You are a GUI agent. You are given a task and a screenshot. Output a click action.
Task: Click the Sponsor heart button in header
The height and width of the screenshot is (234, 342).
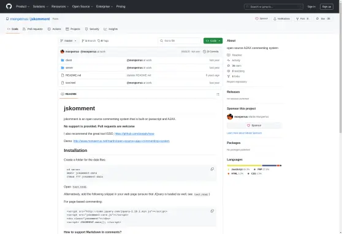click(x=262, y=19)
